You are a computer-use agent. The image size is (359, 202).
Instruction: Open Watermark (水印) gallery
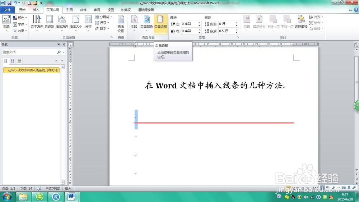coord(134,24)
